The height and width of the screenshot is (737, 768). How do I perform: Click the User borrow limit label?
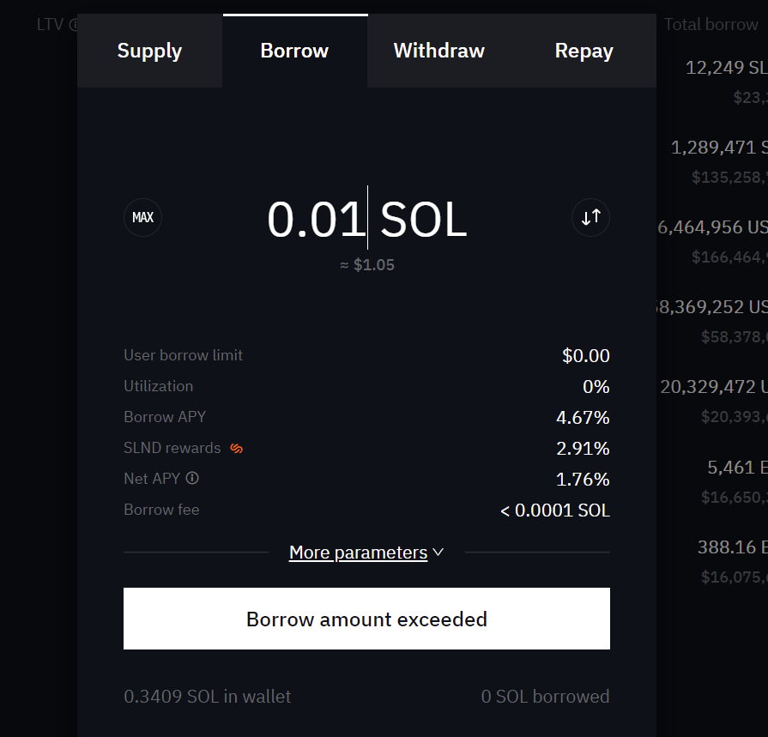click(x=183, y=355)
